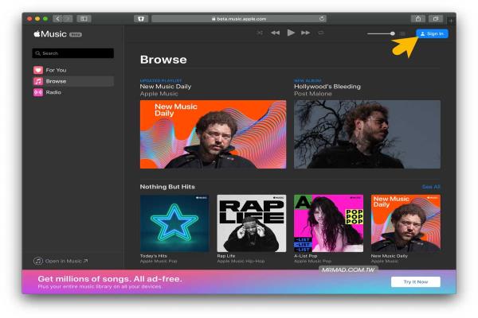
Task: Click the Post Malone artist name
Action: (x=313, y=94)
